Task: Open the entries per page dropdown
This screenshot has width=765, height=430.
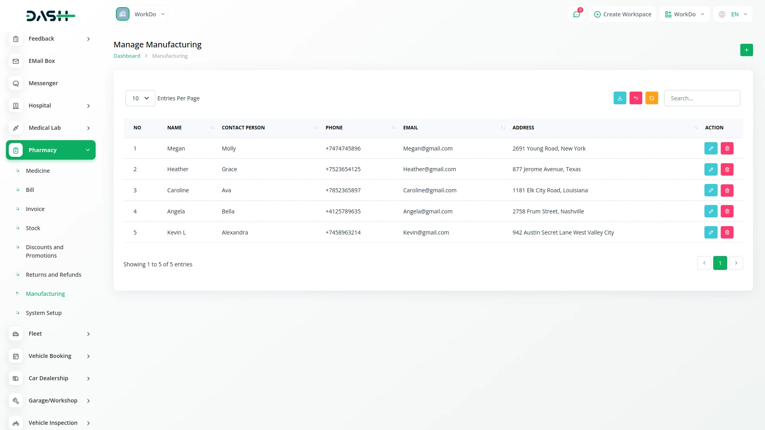Action: point(140,98)
